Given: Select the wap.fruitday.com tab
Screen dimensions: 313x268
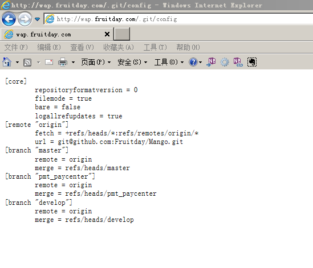Looking at the screenshot, I should (57, 34).
